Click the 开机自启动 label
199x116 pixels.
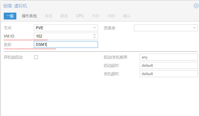coord(14,57)
